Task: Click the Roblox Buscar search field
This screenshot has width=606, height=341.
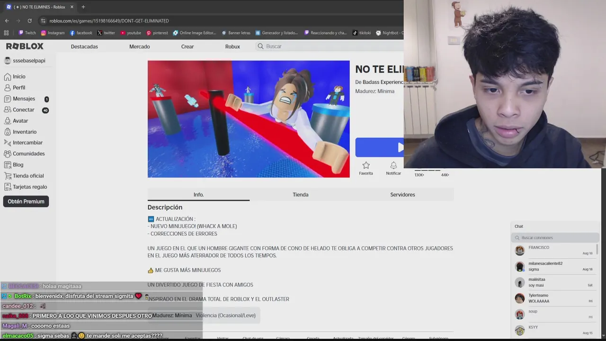Action: [x=329, y=46]
